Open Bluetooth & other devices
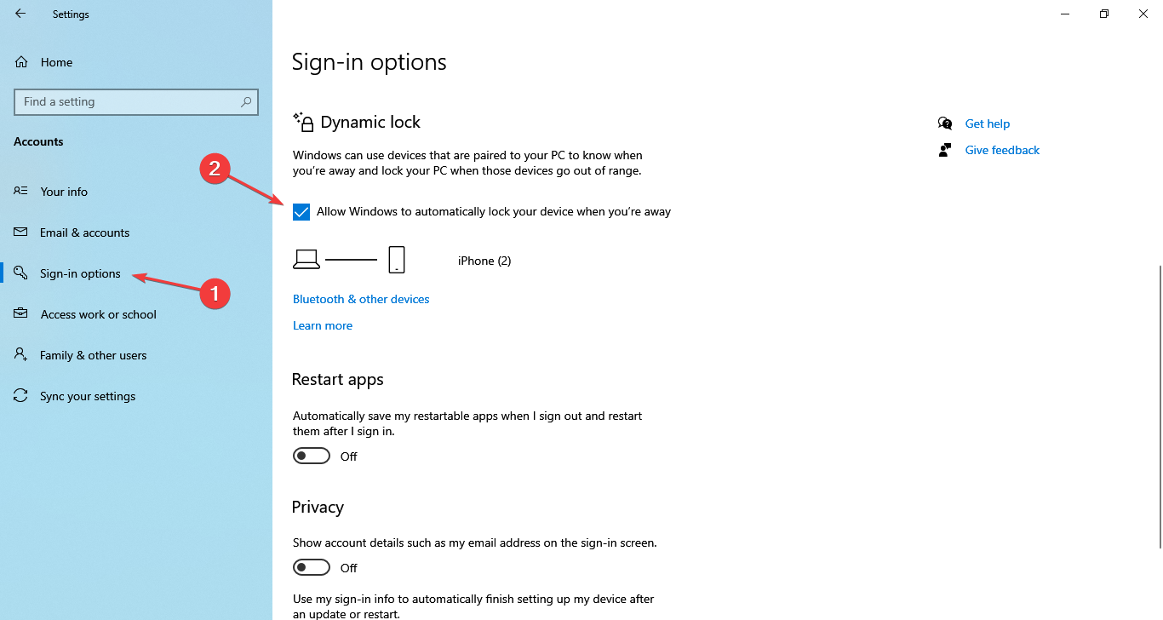1163x620 pixels. [360, 298]
